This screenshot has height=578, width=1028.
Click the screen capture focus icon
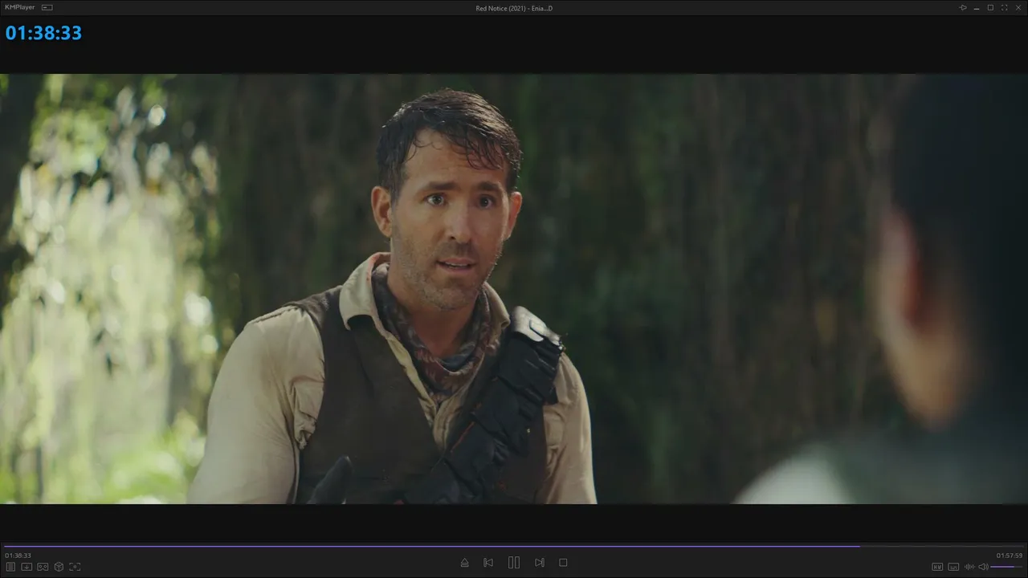(x=75, y=567)
